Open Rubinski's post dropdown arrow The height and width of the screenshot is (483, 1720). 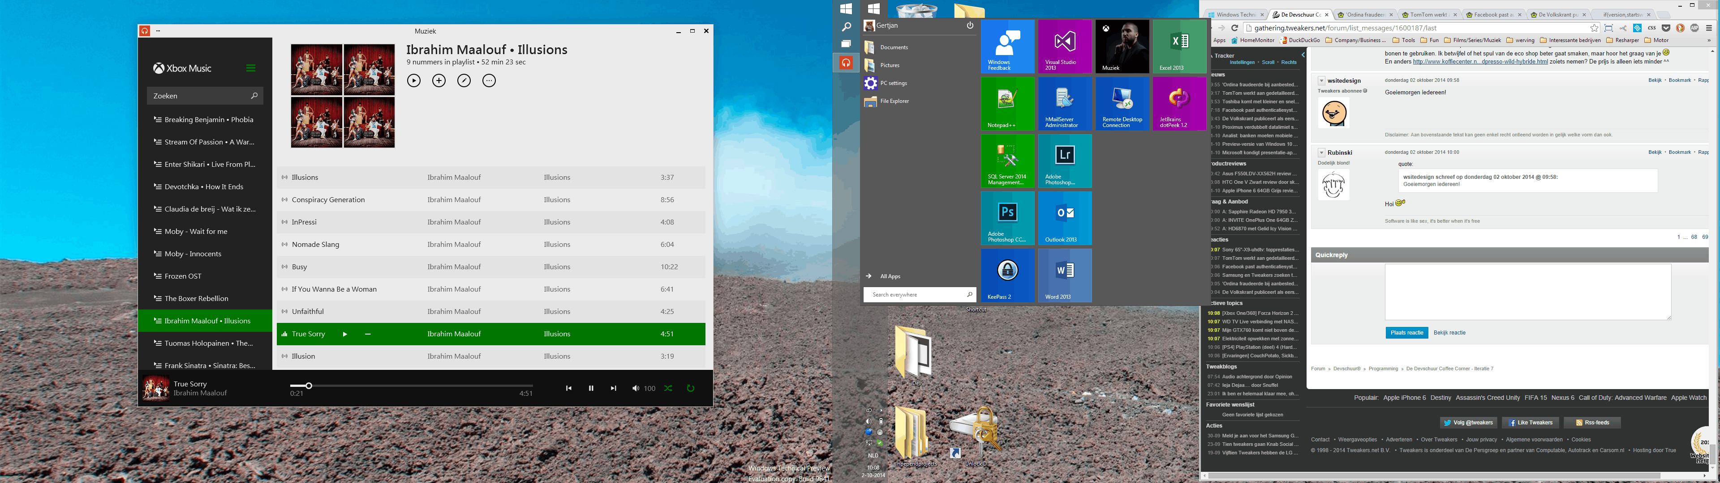(x=1321, y=153)
